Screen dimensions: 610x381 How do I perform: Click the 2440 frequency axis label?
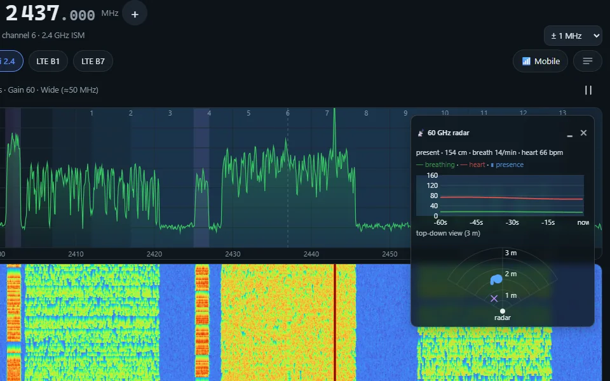pos(311,254)
